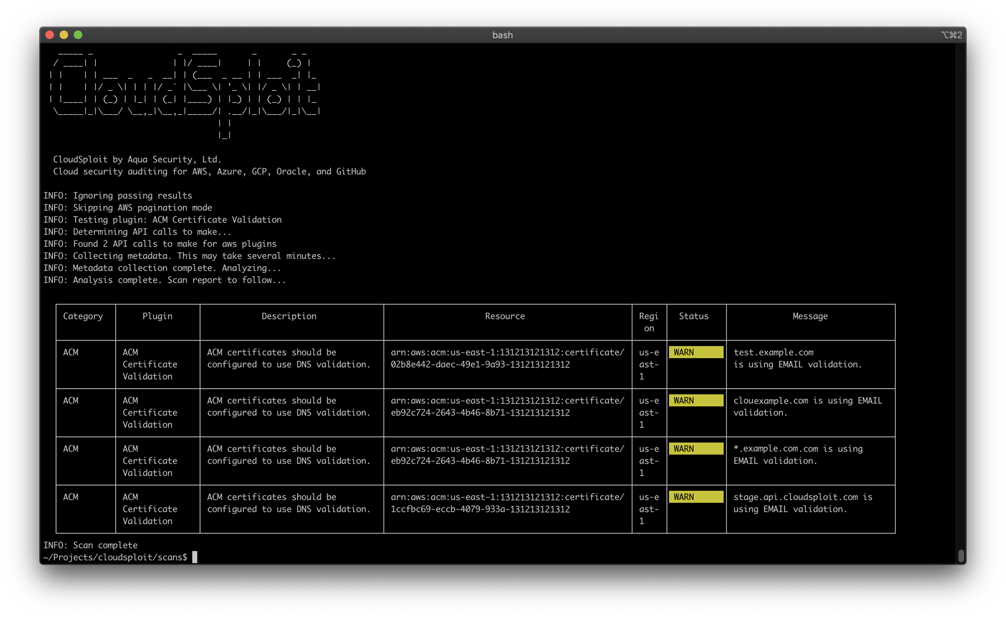Click the 'INFO: Scan complete' line
The width and height of the screenshot is (1006, 617).
[90, 545]
